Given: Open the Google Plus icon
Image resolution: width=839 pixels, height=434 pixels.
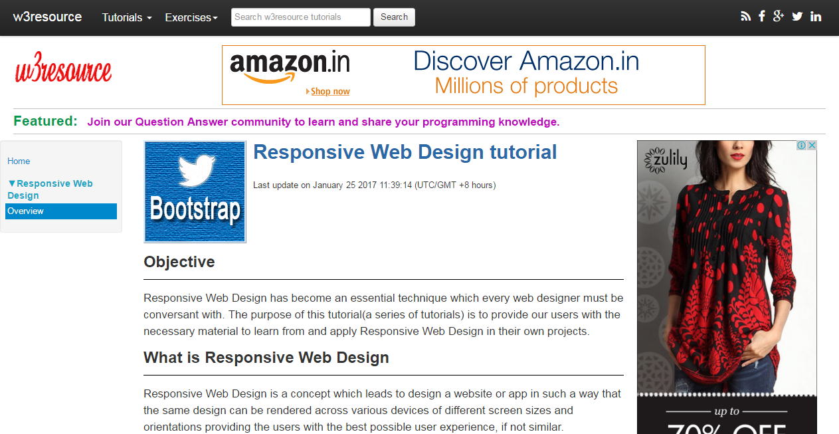Looking at the screenshot, I should coord(779,17).
